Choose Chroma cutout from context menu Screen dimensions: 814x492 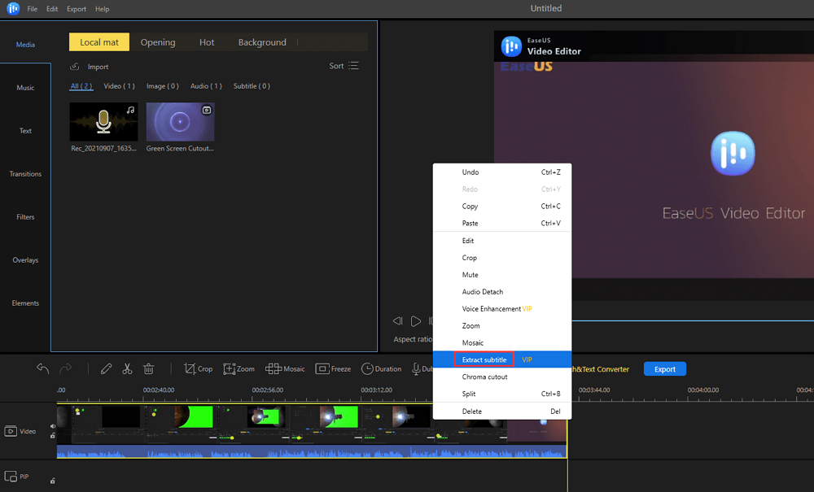pyautogui.click(x=502, y=377)
